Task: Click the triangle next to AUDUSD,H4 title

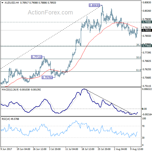Action: click(3, 3)
